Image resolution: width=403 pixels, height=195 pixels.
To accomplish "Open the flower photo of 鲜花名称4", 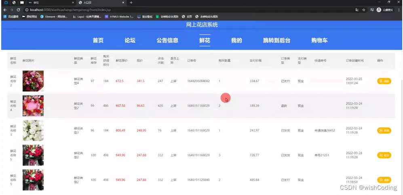I will coord(33,106).
